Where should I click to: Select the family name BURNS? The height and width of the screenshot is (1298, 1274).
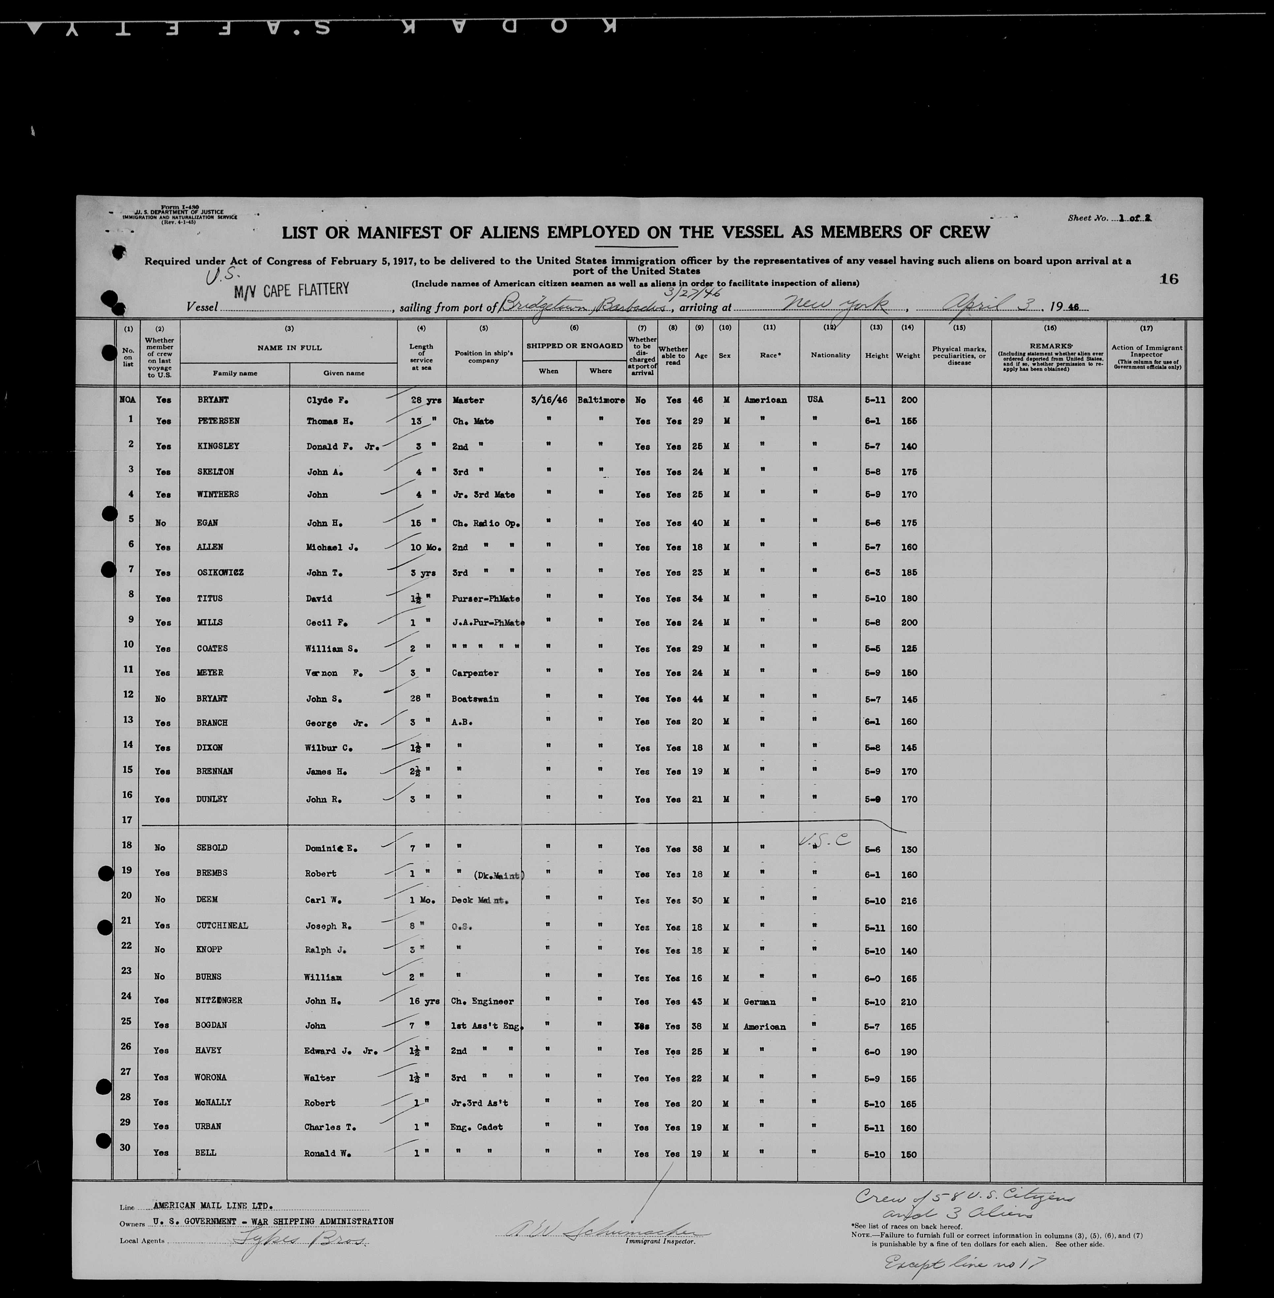tap(209, 977)
